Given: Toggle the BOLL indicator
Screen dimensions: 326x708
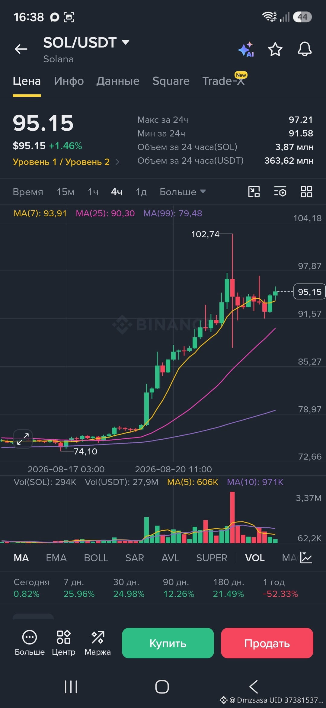Looking at the screenshot, I should click(x=96, y=558).
